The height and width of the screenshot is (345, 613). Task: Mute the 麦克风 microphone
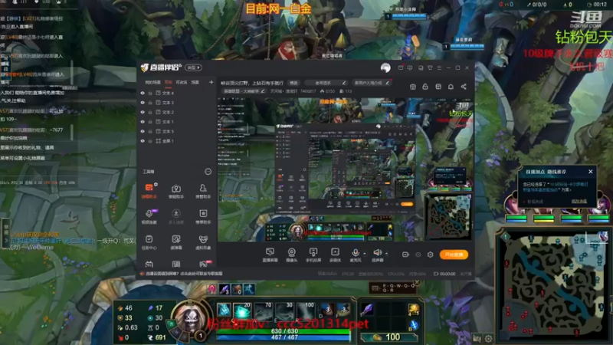[x=355, y=255]
